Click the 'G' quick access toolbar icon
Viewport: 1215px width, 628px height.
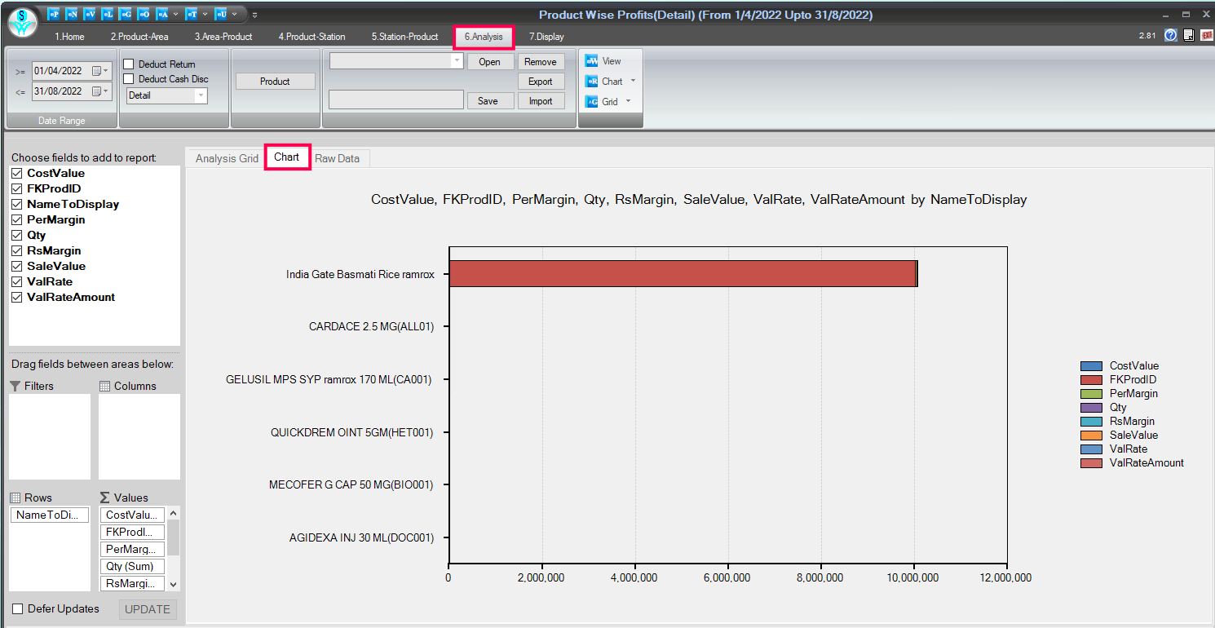126,14
